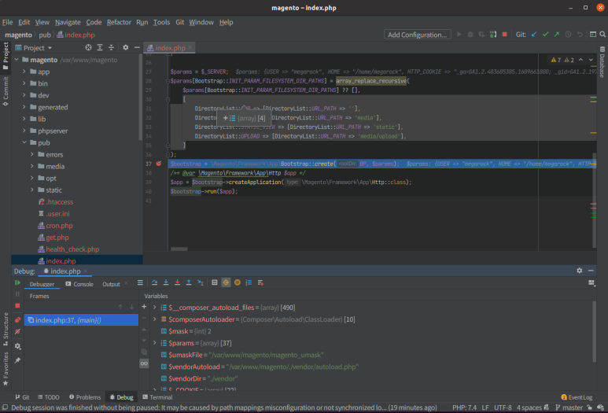The height and width of the screenshot is (413, 608).
Task: Expand the $params variable node
Action: (x=154, y=343)
